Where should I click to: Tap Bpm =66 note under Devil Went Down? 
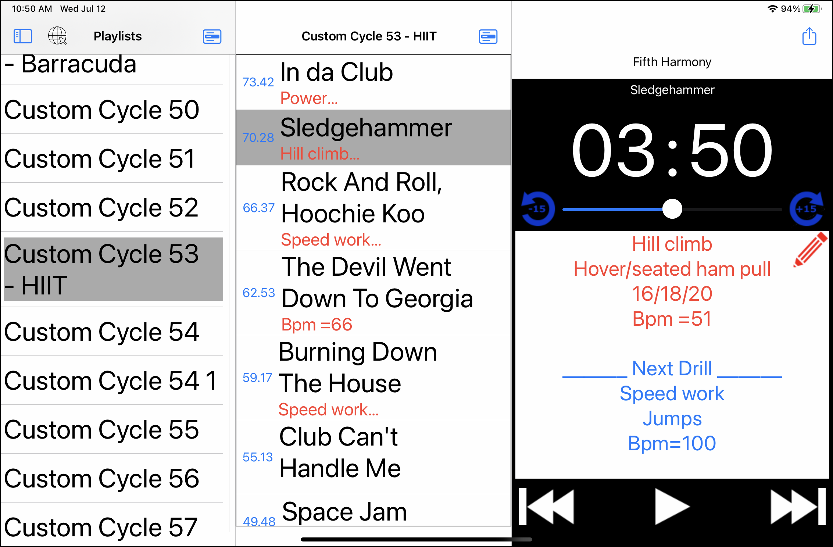[x=317, y=325]
